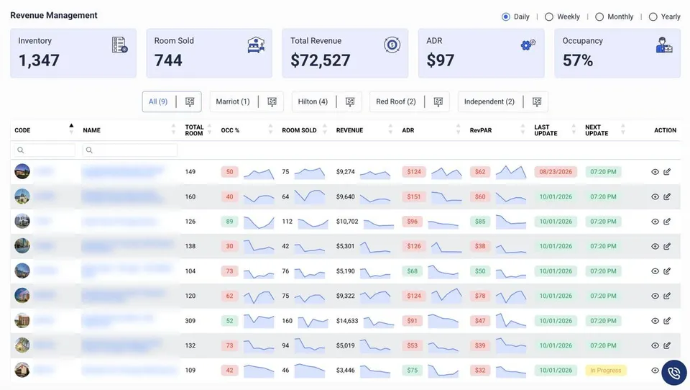Viewport: 690px width, 390px height.
Task: Click the Inventory checklist icon
Action: pos(120,45)
